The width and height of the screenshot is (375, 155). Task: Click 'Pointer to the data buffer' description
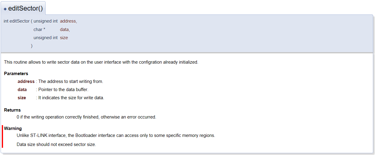pos(63,90)
